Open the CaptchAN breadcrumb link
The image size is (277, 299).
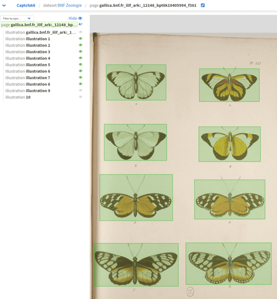point(26,5)
